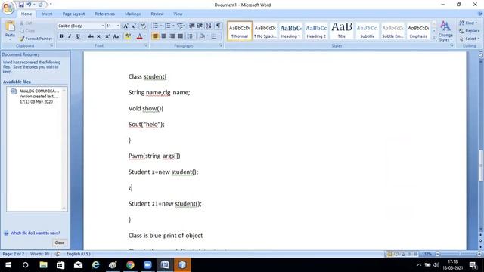Open the Select dropdown
This screenshot has width=484, height=272.
pos(469,39)
